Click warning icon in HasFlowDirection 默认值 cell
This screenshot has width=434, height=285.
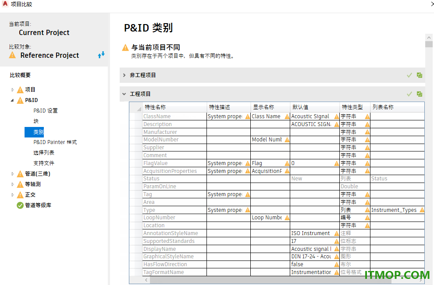(x=336, y=264)
